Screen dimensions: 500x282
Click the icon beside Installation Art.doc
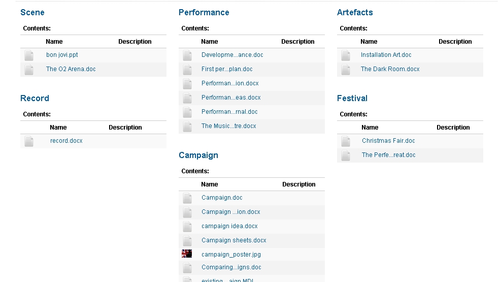346,55
